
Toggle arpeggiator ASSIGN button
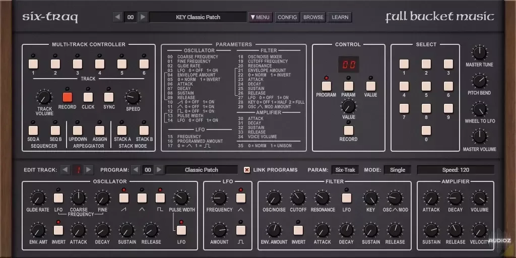[100, 131]
